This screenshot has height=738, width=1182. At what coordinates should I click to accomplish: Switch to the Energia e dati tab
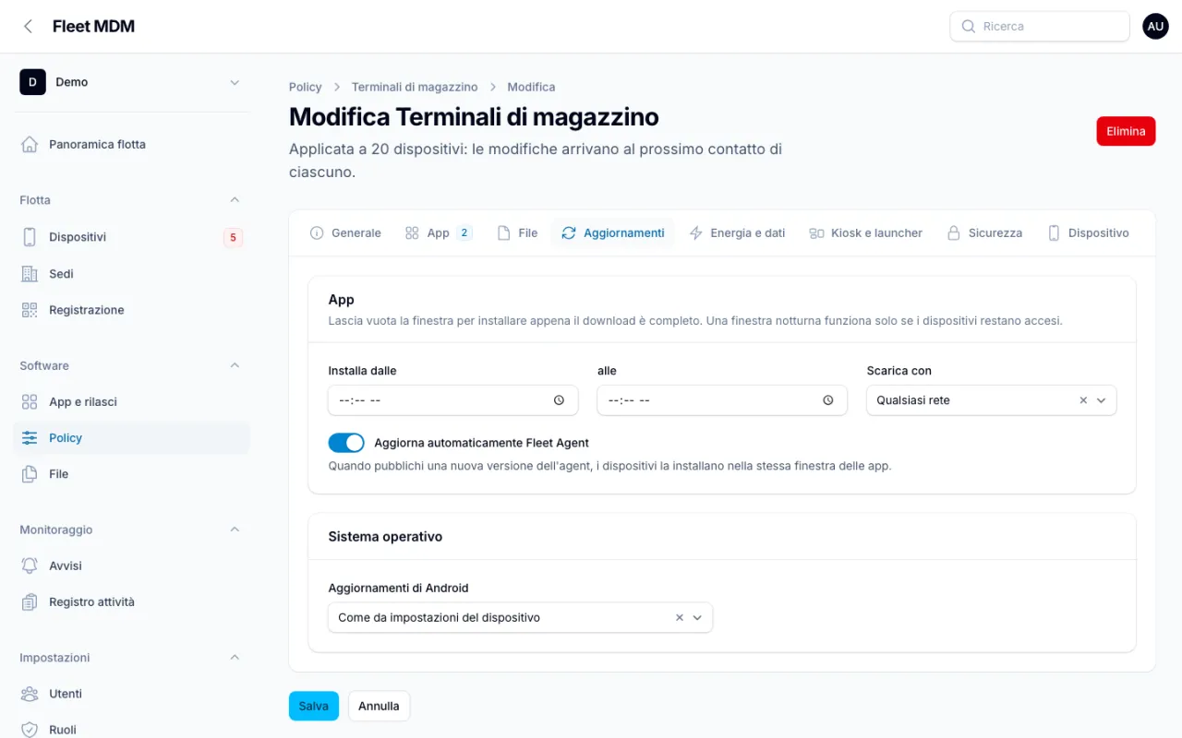click(x=737, y=233)
